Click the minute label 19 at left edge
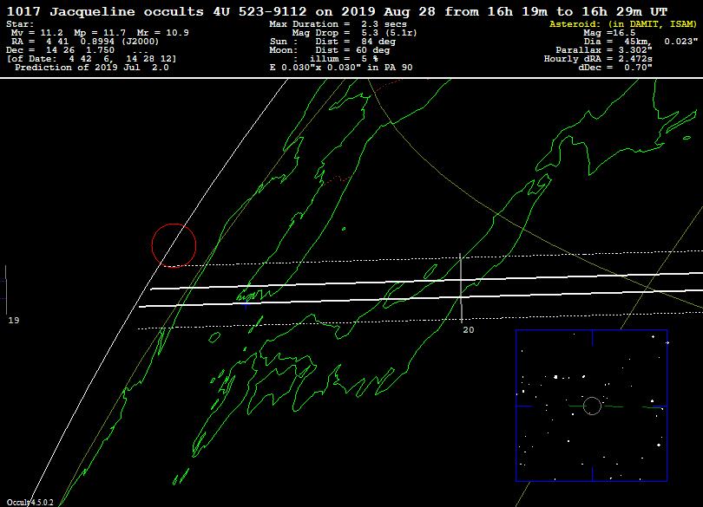This screenshot has height=507, width=703. coord(14,321)
